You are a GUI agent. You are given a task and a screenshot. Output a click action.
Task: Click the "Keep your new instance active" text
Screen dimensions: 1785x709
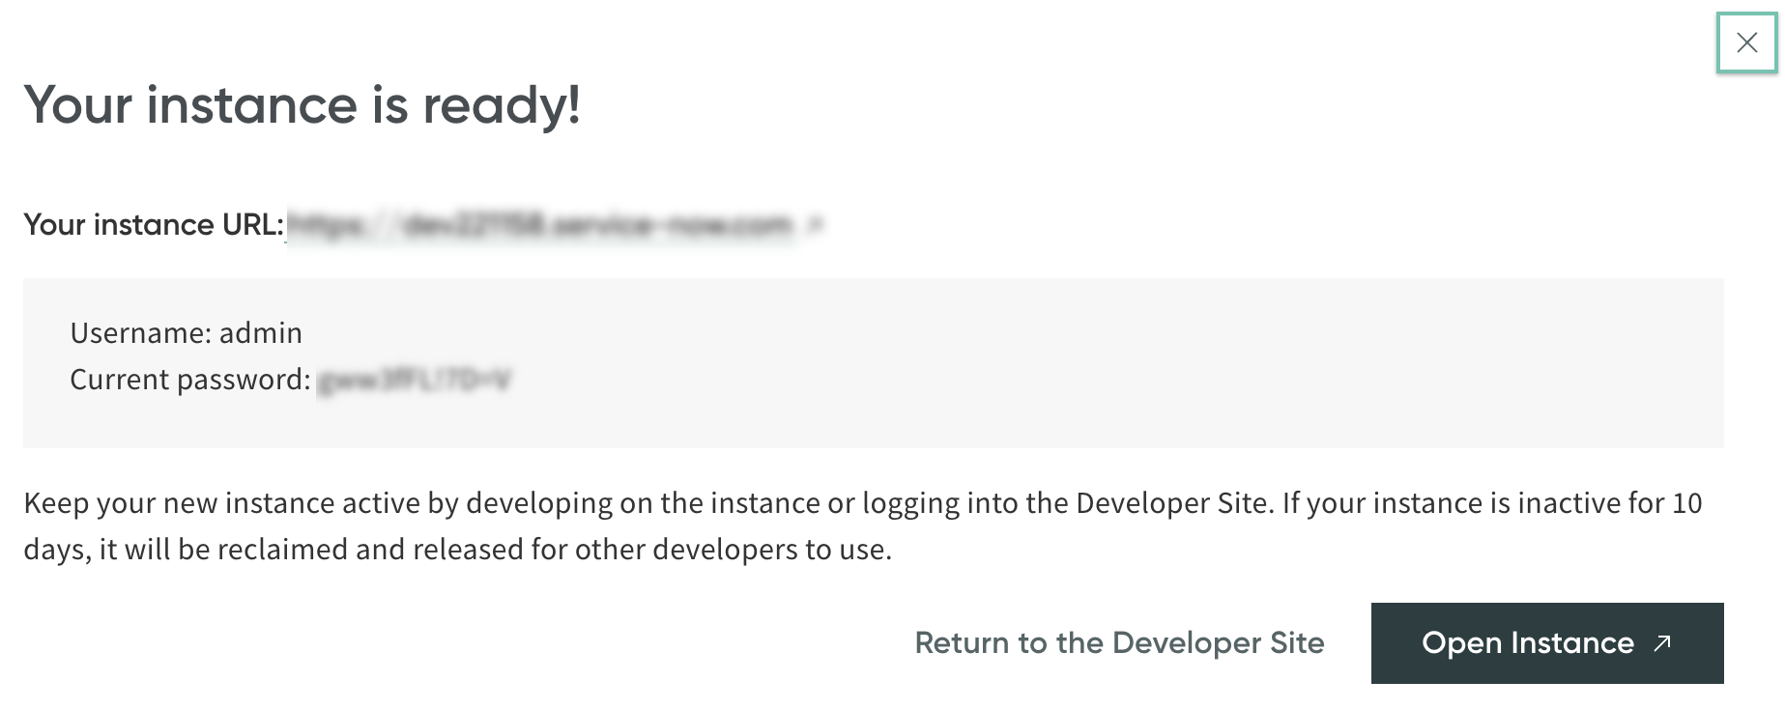pos(242,503)
